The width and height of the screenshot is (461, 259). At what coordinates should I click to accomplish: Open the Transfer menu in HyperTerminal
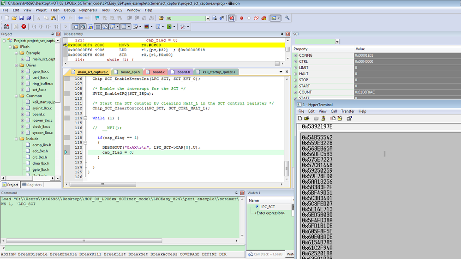point(347,111)
